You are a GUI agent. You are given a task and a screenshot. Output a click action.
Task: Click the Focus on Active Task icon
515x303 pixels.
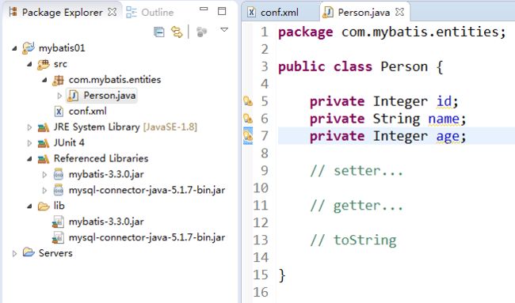click(x=201, y=32)
